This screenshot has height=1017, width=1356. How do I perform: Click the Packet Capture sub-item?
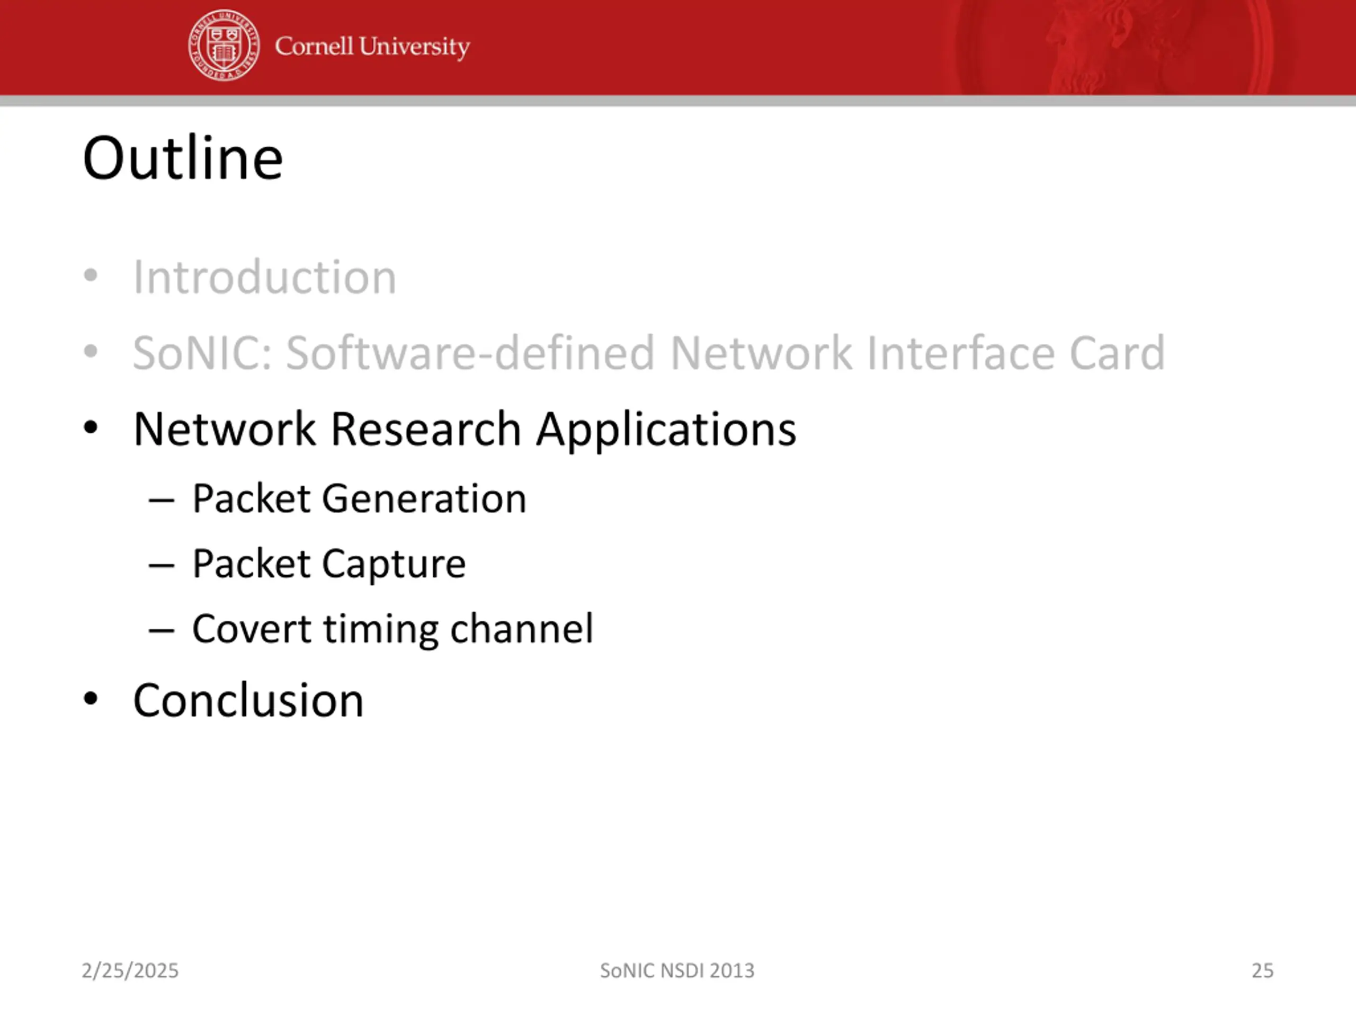(x=329, y=564)
